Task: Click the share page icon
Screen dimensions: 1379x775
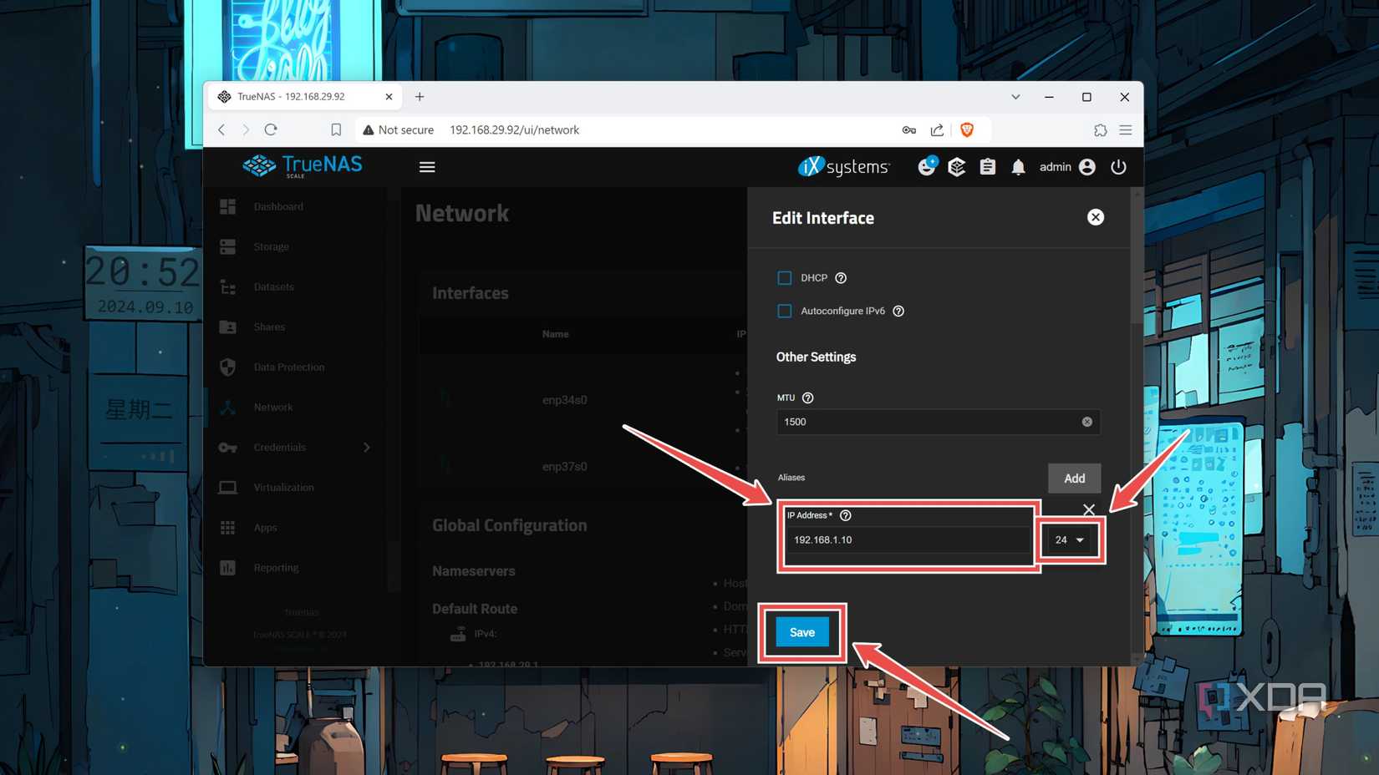Action: point(937,129)
